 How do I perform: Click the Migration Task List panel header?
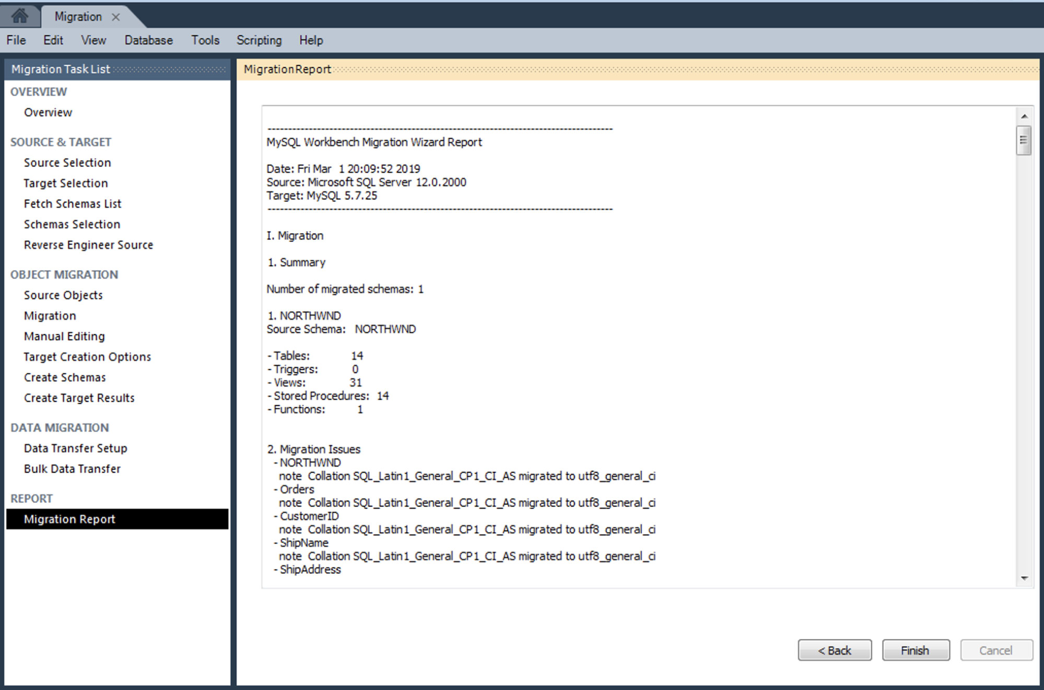pos(117,69)
